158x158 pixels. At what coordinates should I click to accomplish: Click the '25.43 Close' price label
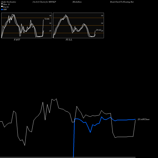point(143,119)
